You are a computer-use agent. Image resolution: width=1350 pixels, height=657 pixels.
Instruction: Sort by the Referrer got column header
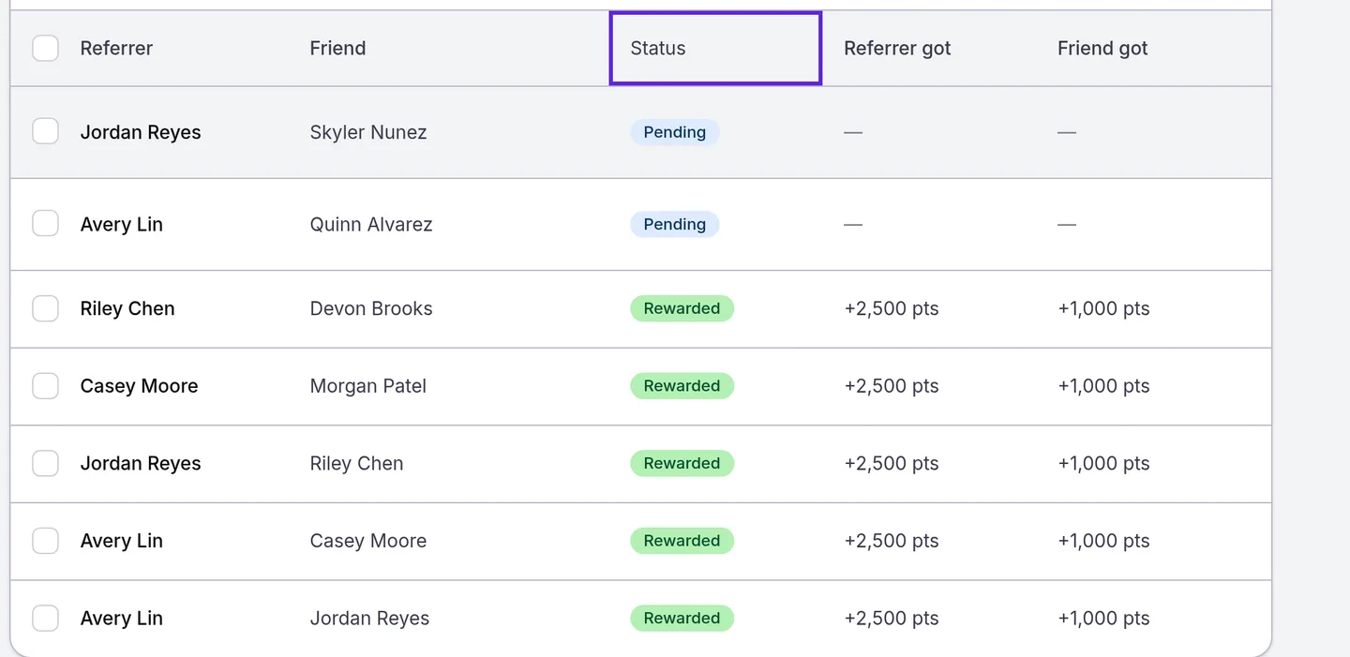pyautogui.click(x=897, y=48)
